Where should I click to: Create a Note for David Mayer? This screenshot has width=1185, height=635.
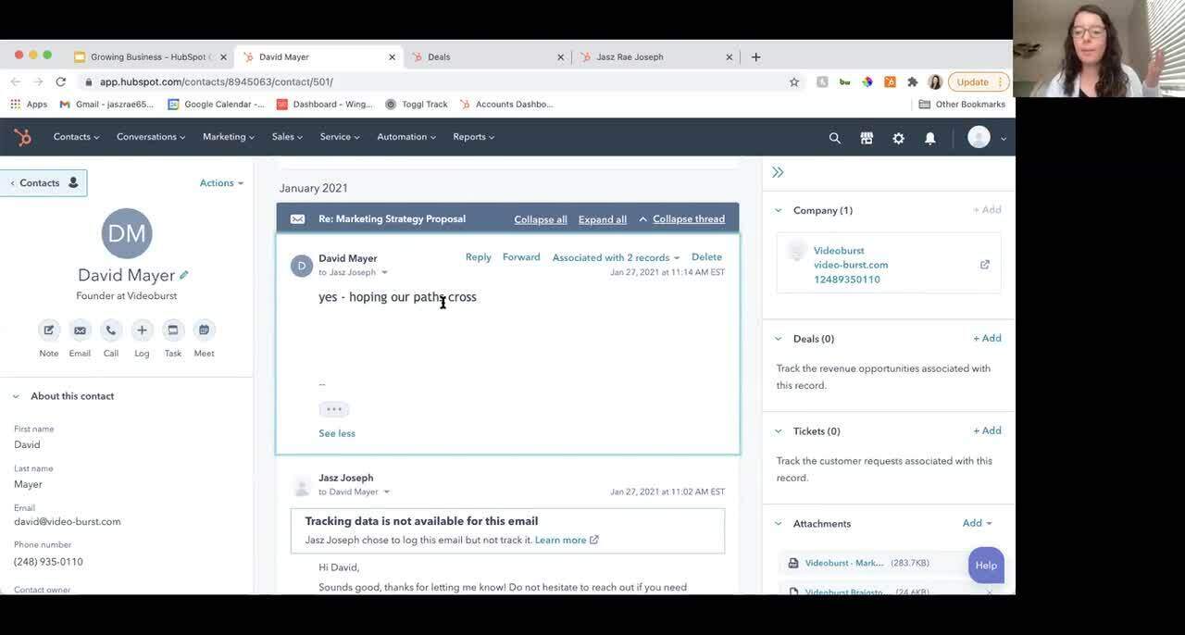49,330
